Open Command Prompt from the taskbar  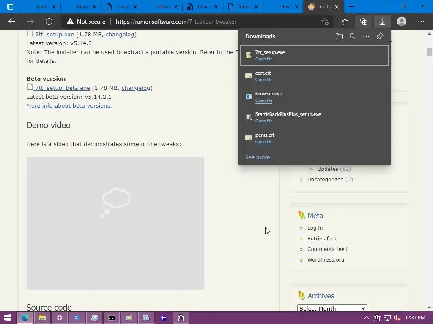click(x=111, y=318)
